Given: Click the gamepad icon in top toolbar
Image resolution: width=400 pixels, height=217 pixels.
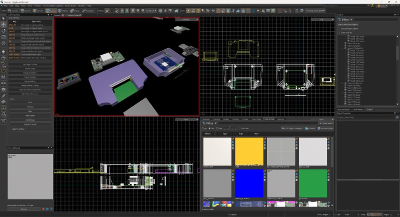Looking at the screenshot, I should pos(176,11).
